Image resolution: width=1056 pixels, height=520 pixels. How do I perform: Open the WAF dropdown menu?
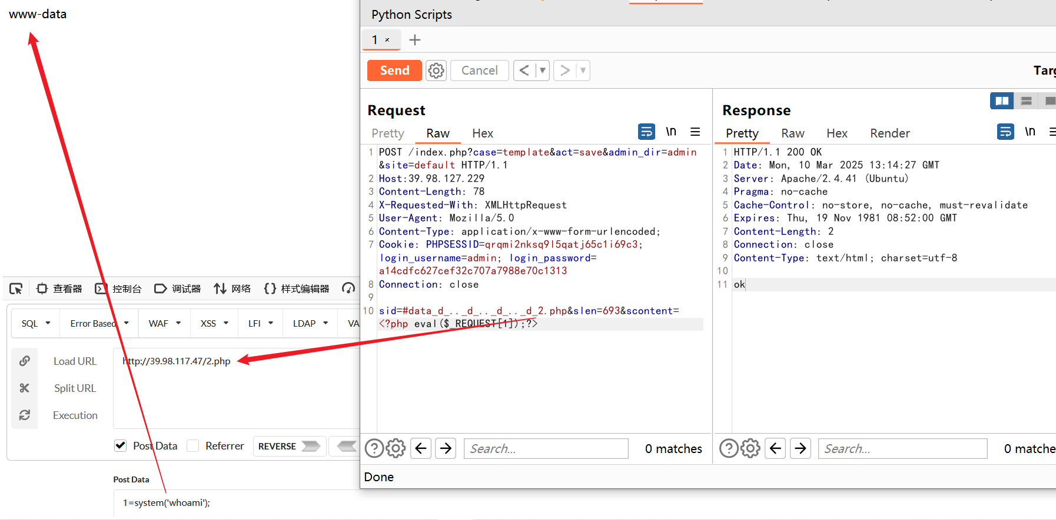165,323
